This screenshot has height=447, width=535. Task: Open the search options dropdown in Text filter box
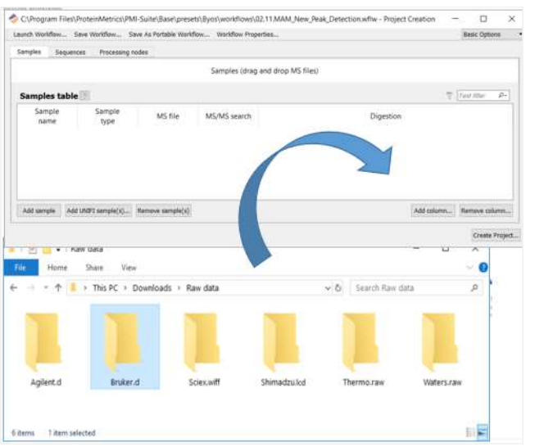click(506, 96)
